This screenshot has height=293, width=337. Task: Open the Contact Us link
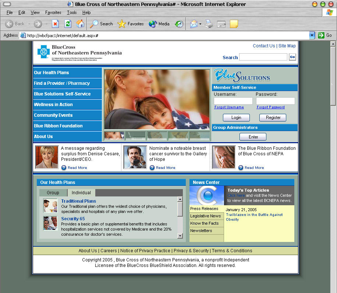point(264,46)
